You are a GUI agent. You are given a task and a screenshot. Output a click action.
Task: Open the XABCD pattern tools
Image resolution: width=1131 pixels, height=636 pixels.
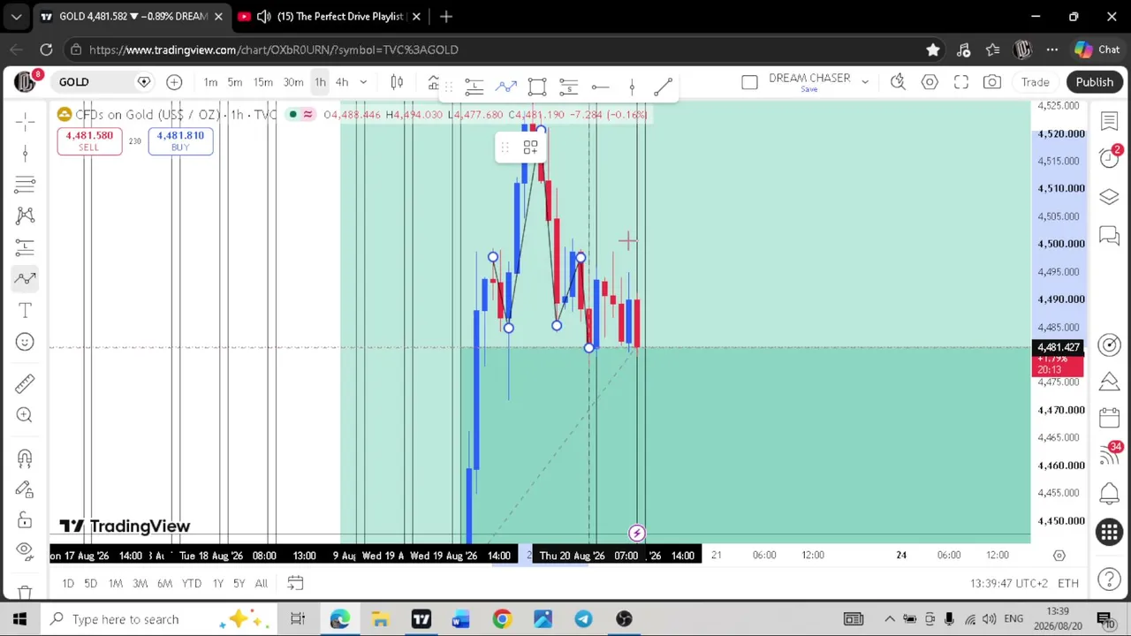(x=25, y=215)
